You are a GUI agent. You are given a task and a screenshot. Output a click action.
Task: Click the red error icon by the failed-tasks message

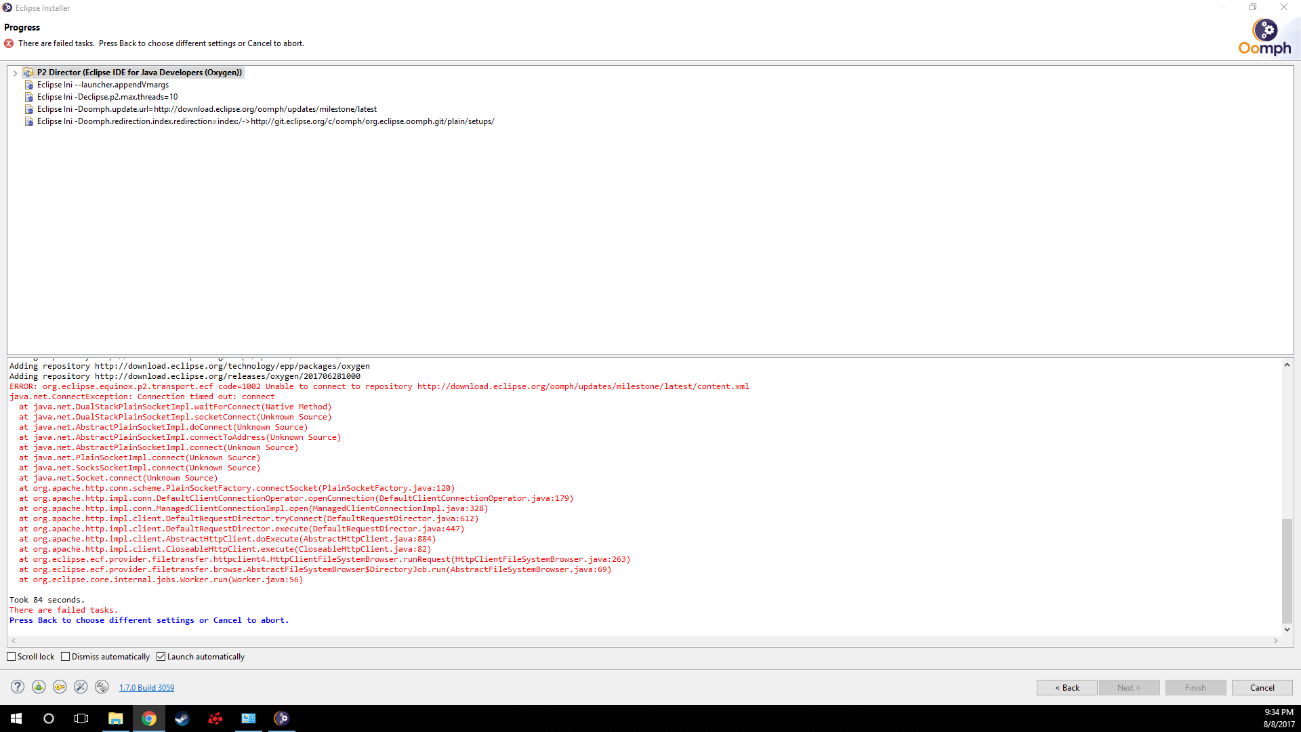click(x=9, y=43)
